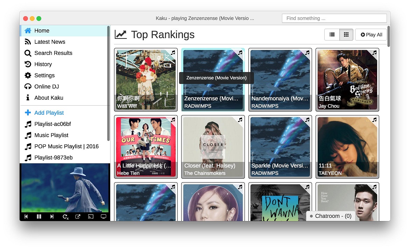Expand the Chatroom panel
This screenshot has height=249, width=410.
(x=331, y=216)
